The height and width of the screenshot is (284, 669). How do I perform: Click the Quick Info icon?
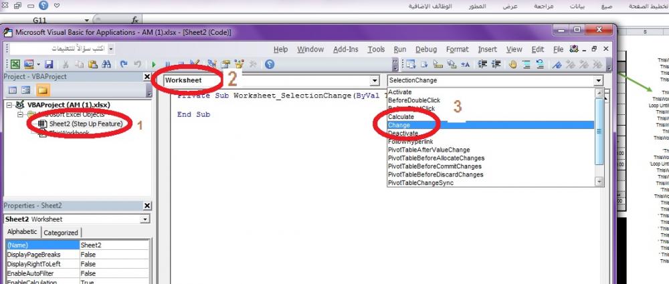point(438,64)
